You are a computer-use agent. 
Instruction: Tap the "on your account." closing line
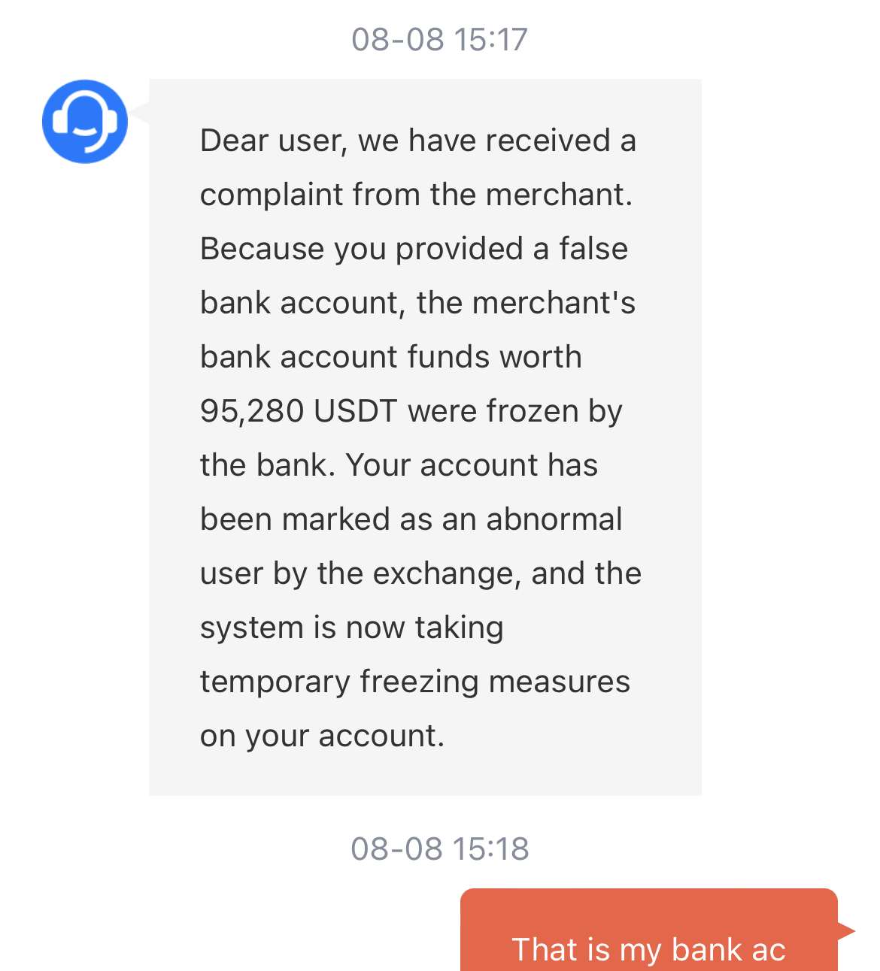click(322, 736)
